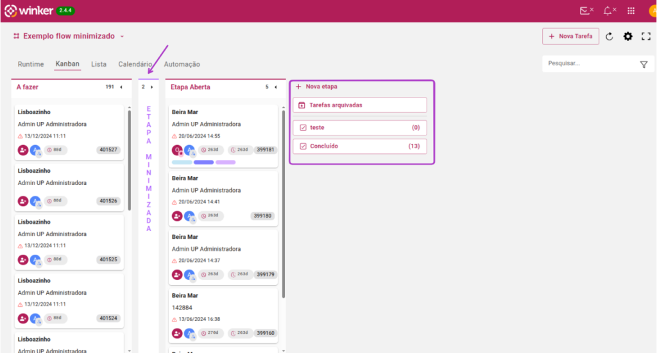This screenshot has height=353, width=657.
Task: Click the 399180 task ID badge
Action: [262, 216]
